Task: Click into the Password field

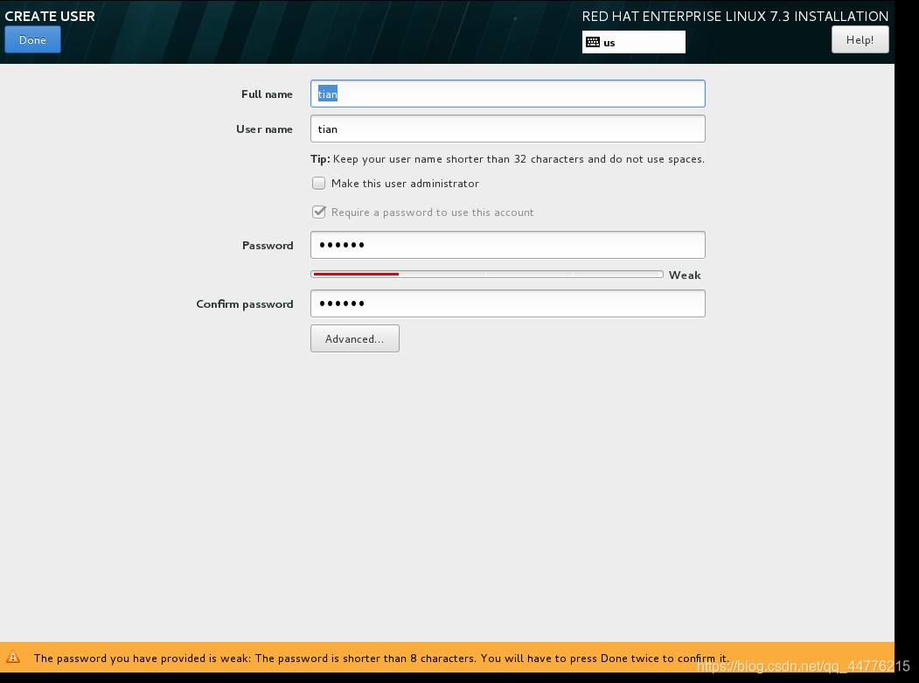Action: pos(507,245)
